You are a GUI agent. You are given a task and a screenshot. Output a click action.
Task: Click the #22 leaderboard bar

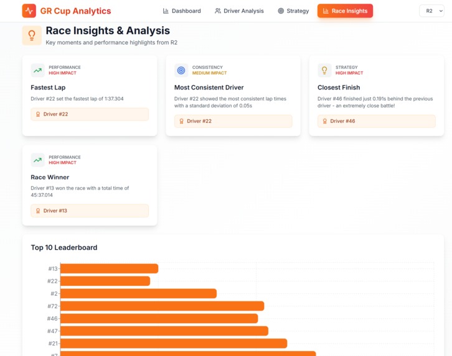[x=105, y=281]
